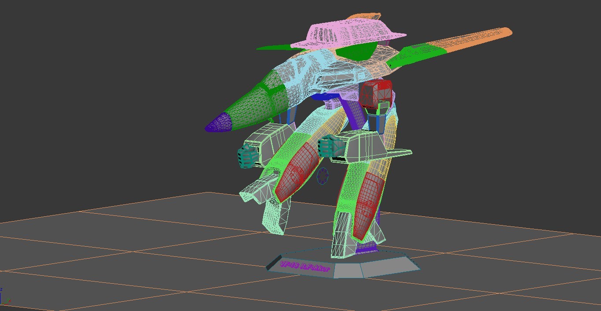Click the small blue circular disc between legs

[x=323, y=176]
